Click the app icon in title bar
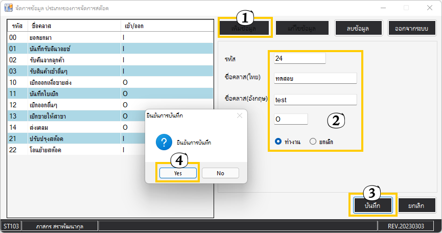The image size is (442, 233). click(x=8, y=9)
